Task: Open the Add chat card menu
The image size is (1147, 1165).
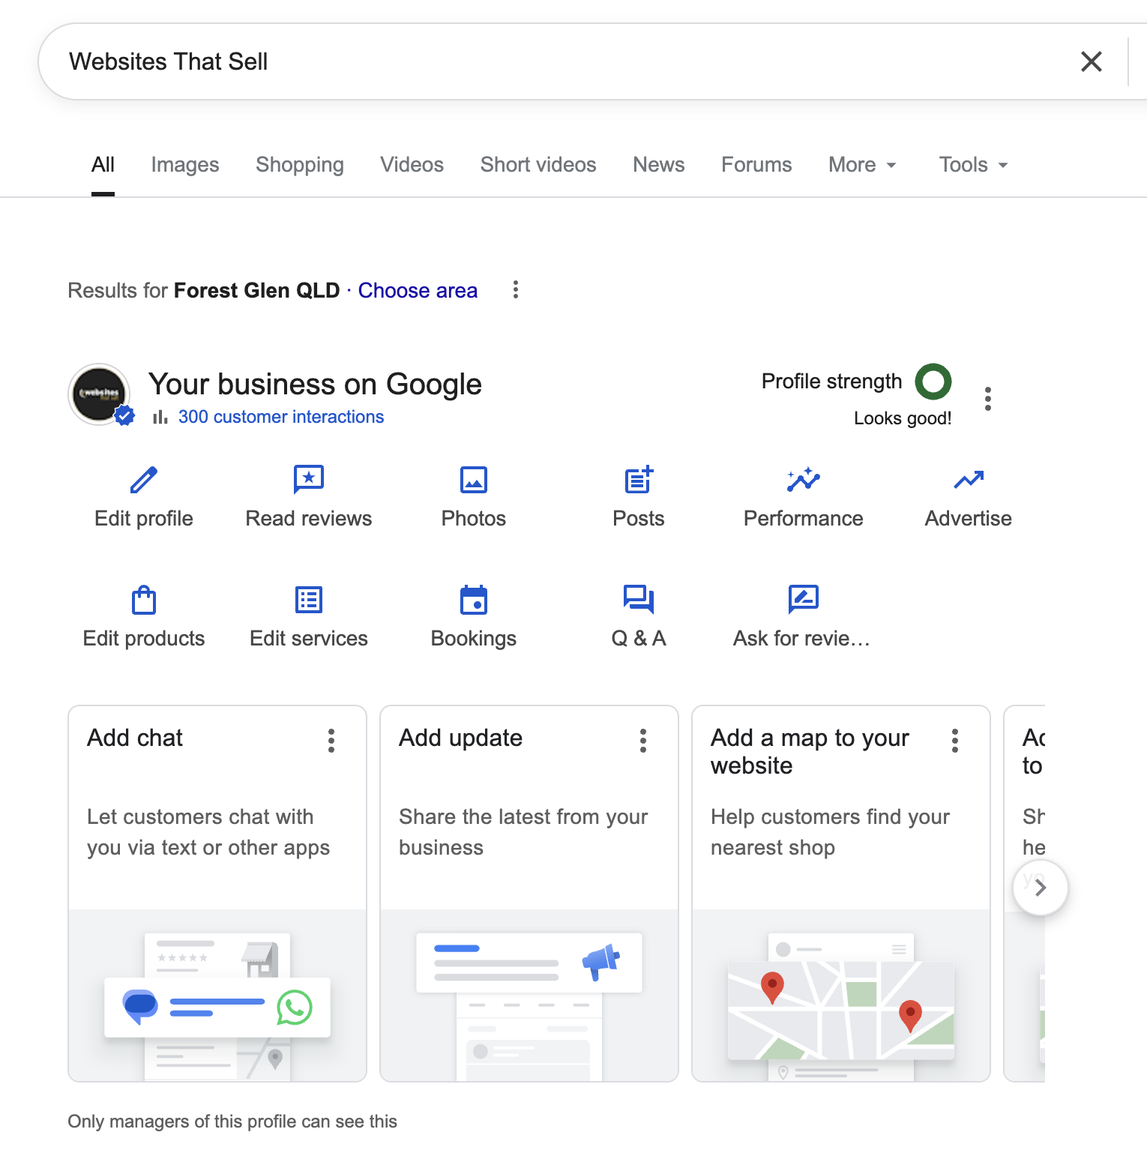Action: pos(331,741)
